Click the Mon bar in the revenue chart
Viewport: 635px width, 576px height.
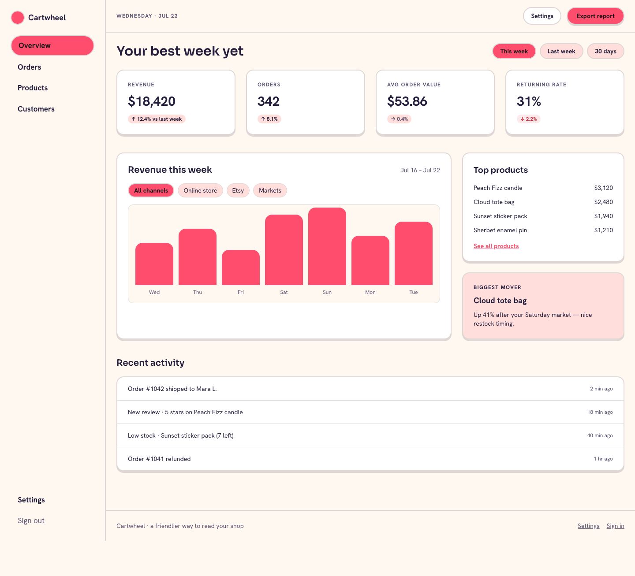pyautogui.click(x=370, y=260)
